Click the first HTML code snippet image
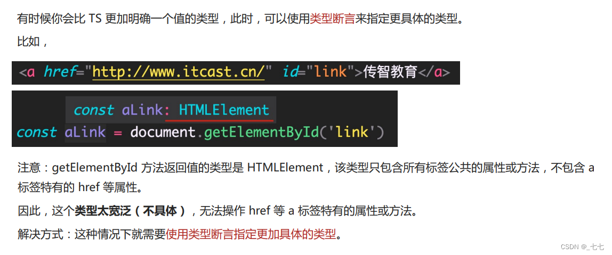Viewport: 612px width, 255px height. pos(236,73)
